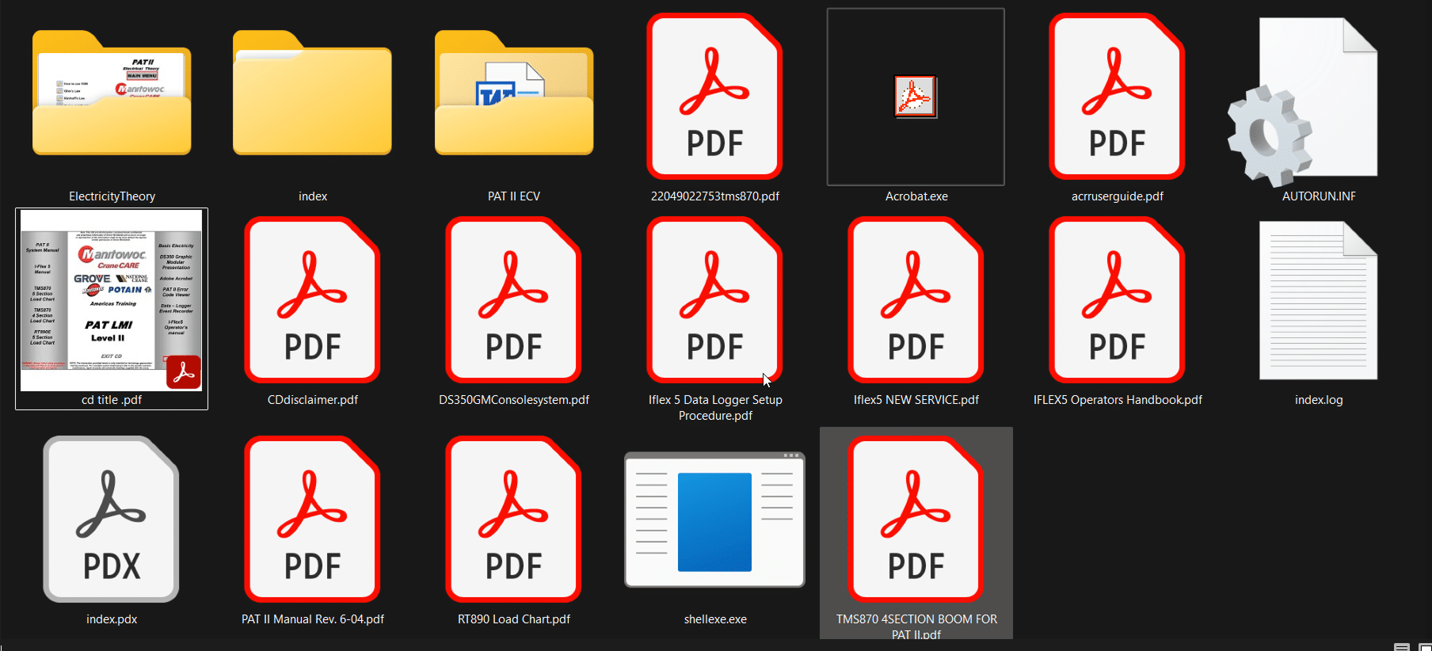The height and width of the screenshot is (651, 1432).
Task: Click the "shellexe.exe" file name
Action: (715, 619)
